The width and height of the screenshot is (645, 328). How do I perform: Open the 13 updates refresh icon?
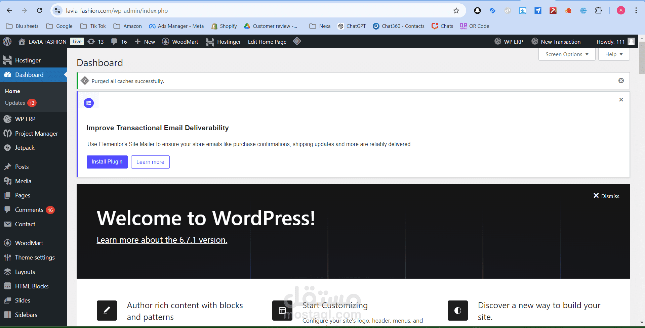91,42
